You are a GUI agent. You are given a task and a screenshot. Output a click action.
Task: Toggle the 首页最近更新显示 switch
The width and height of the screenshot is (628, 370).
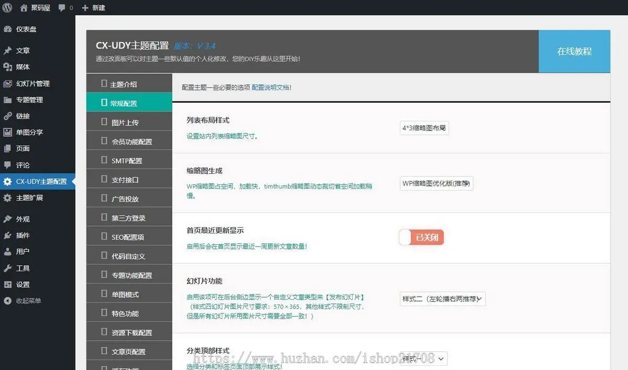[421, 238]
